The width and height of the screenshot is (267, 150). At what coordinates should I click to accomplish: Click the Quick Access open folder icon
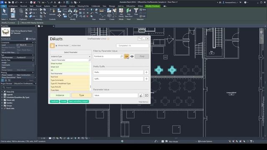9,2
